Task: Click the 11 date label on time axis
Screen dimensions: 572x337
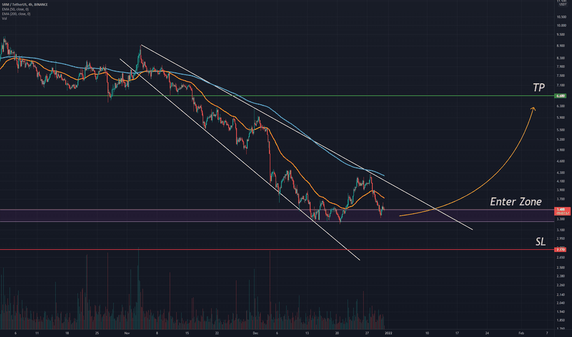Action: point(37,333)
